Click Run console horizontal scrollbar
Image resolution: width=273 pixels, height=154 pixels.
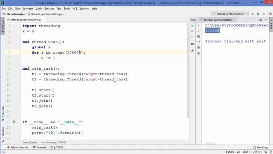210,144
